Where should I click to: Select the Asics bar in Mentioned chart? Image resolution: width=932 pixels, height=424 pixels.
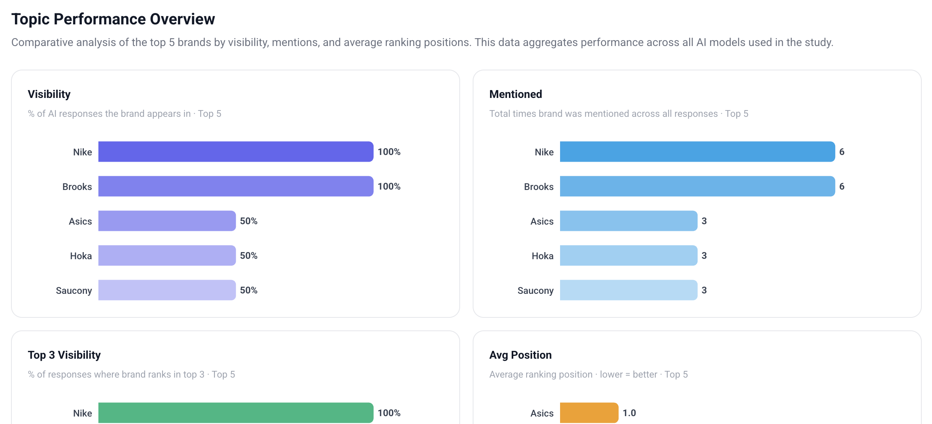629,221
